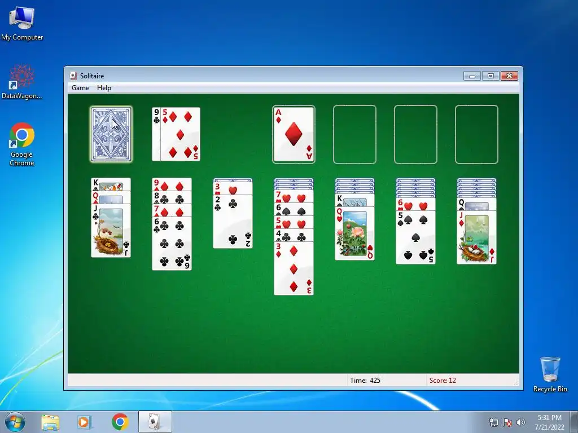Select the 5 of spades card
578x433 pixels.
(415, 237)
